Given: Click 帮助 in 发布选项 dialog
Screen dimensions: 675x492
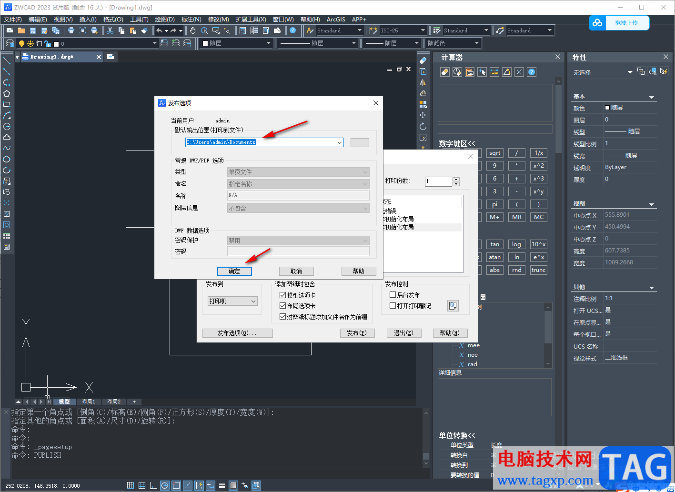Looking at the screenshot, I should [x=359, y=271].
